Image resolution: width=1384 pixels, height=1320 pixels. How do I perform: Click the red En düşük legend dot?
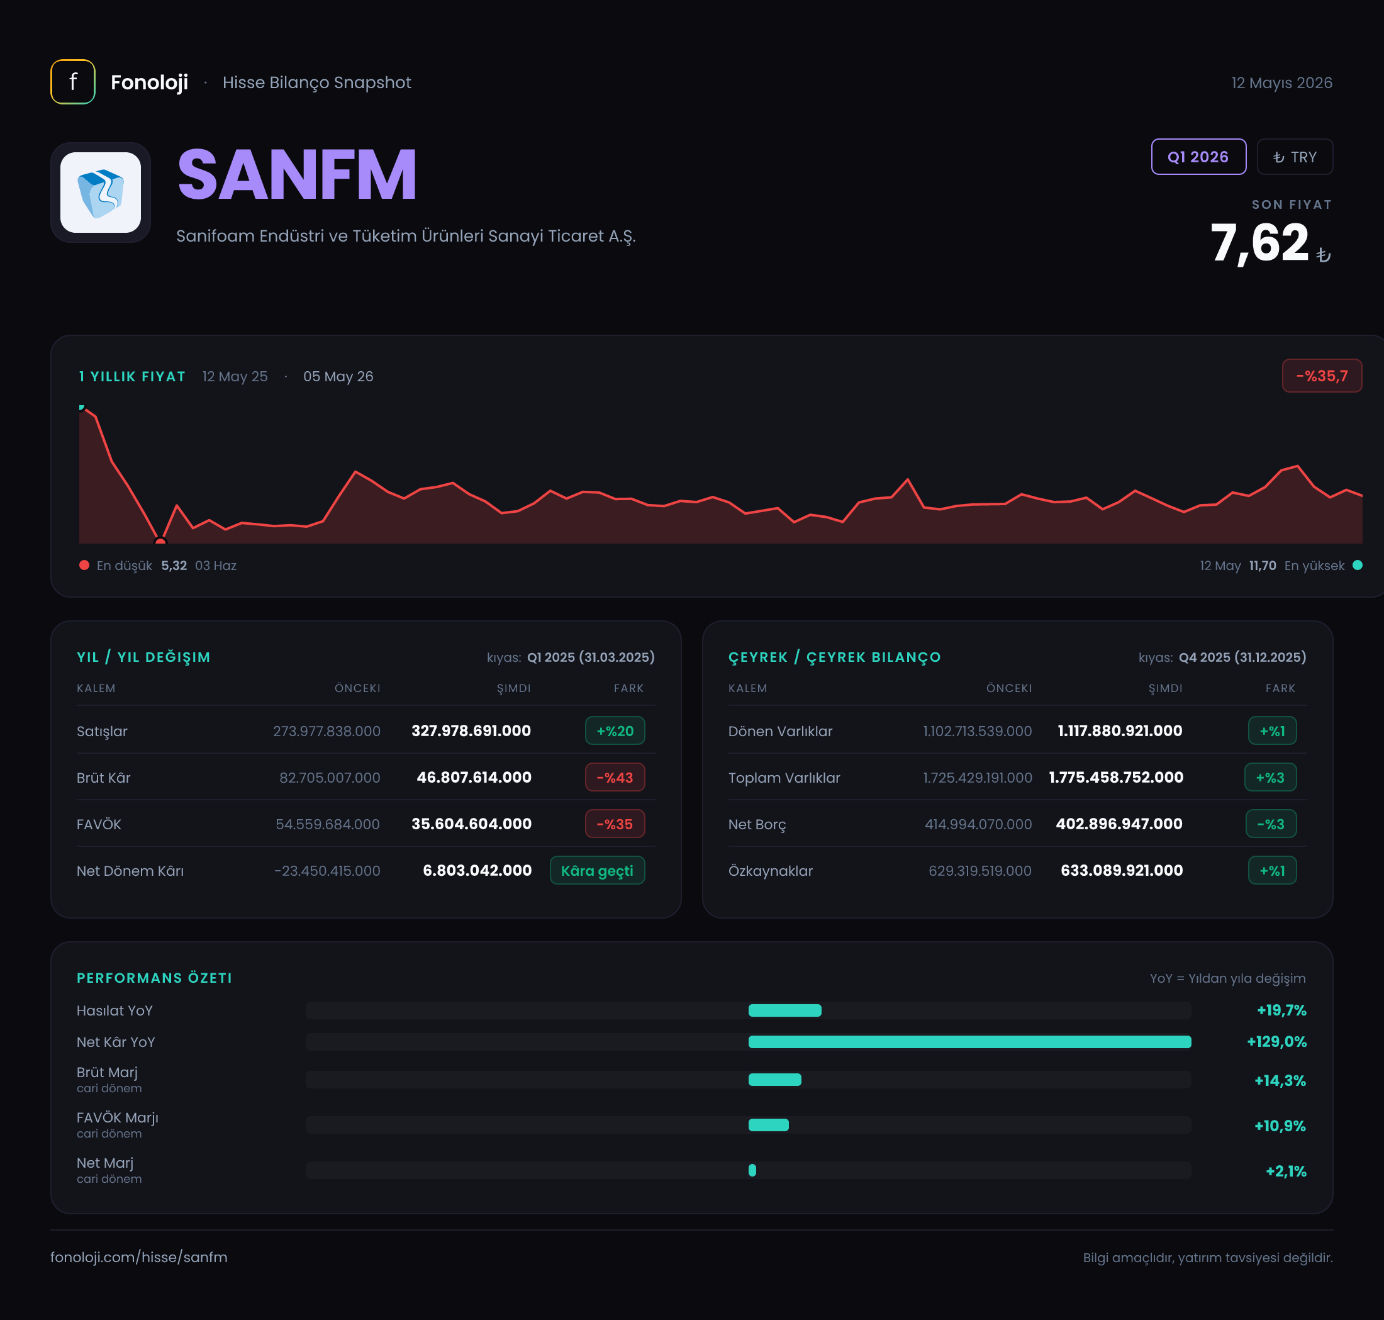tap(84, 565)
